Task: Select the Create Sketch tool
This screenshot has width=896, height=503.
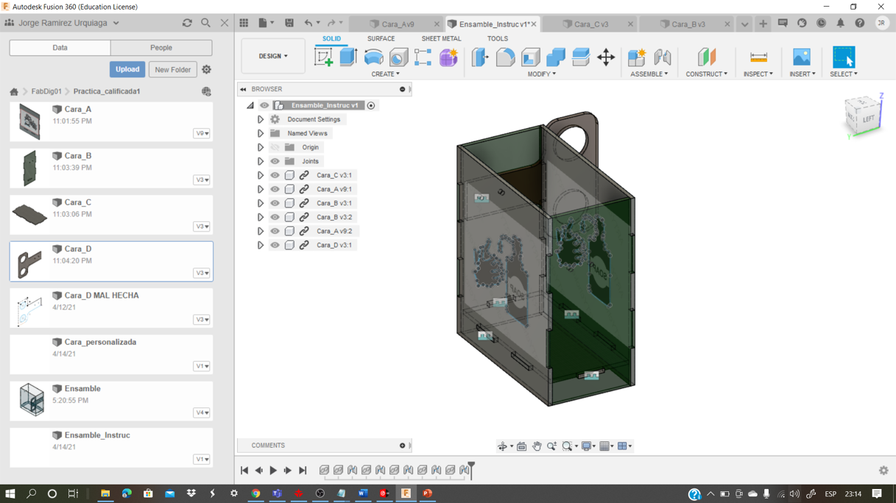Action: click(323, 57)
